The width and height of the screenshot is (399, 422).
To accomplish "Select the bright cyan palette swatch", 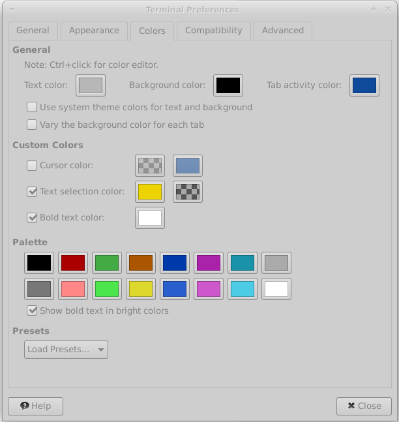I will pos(243,289).
